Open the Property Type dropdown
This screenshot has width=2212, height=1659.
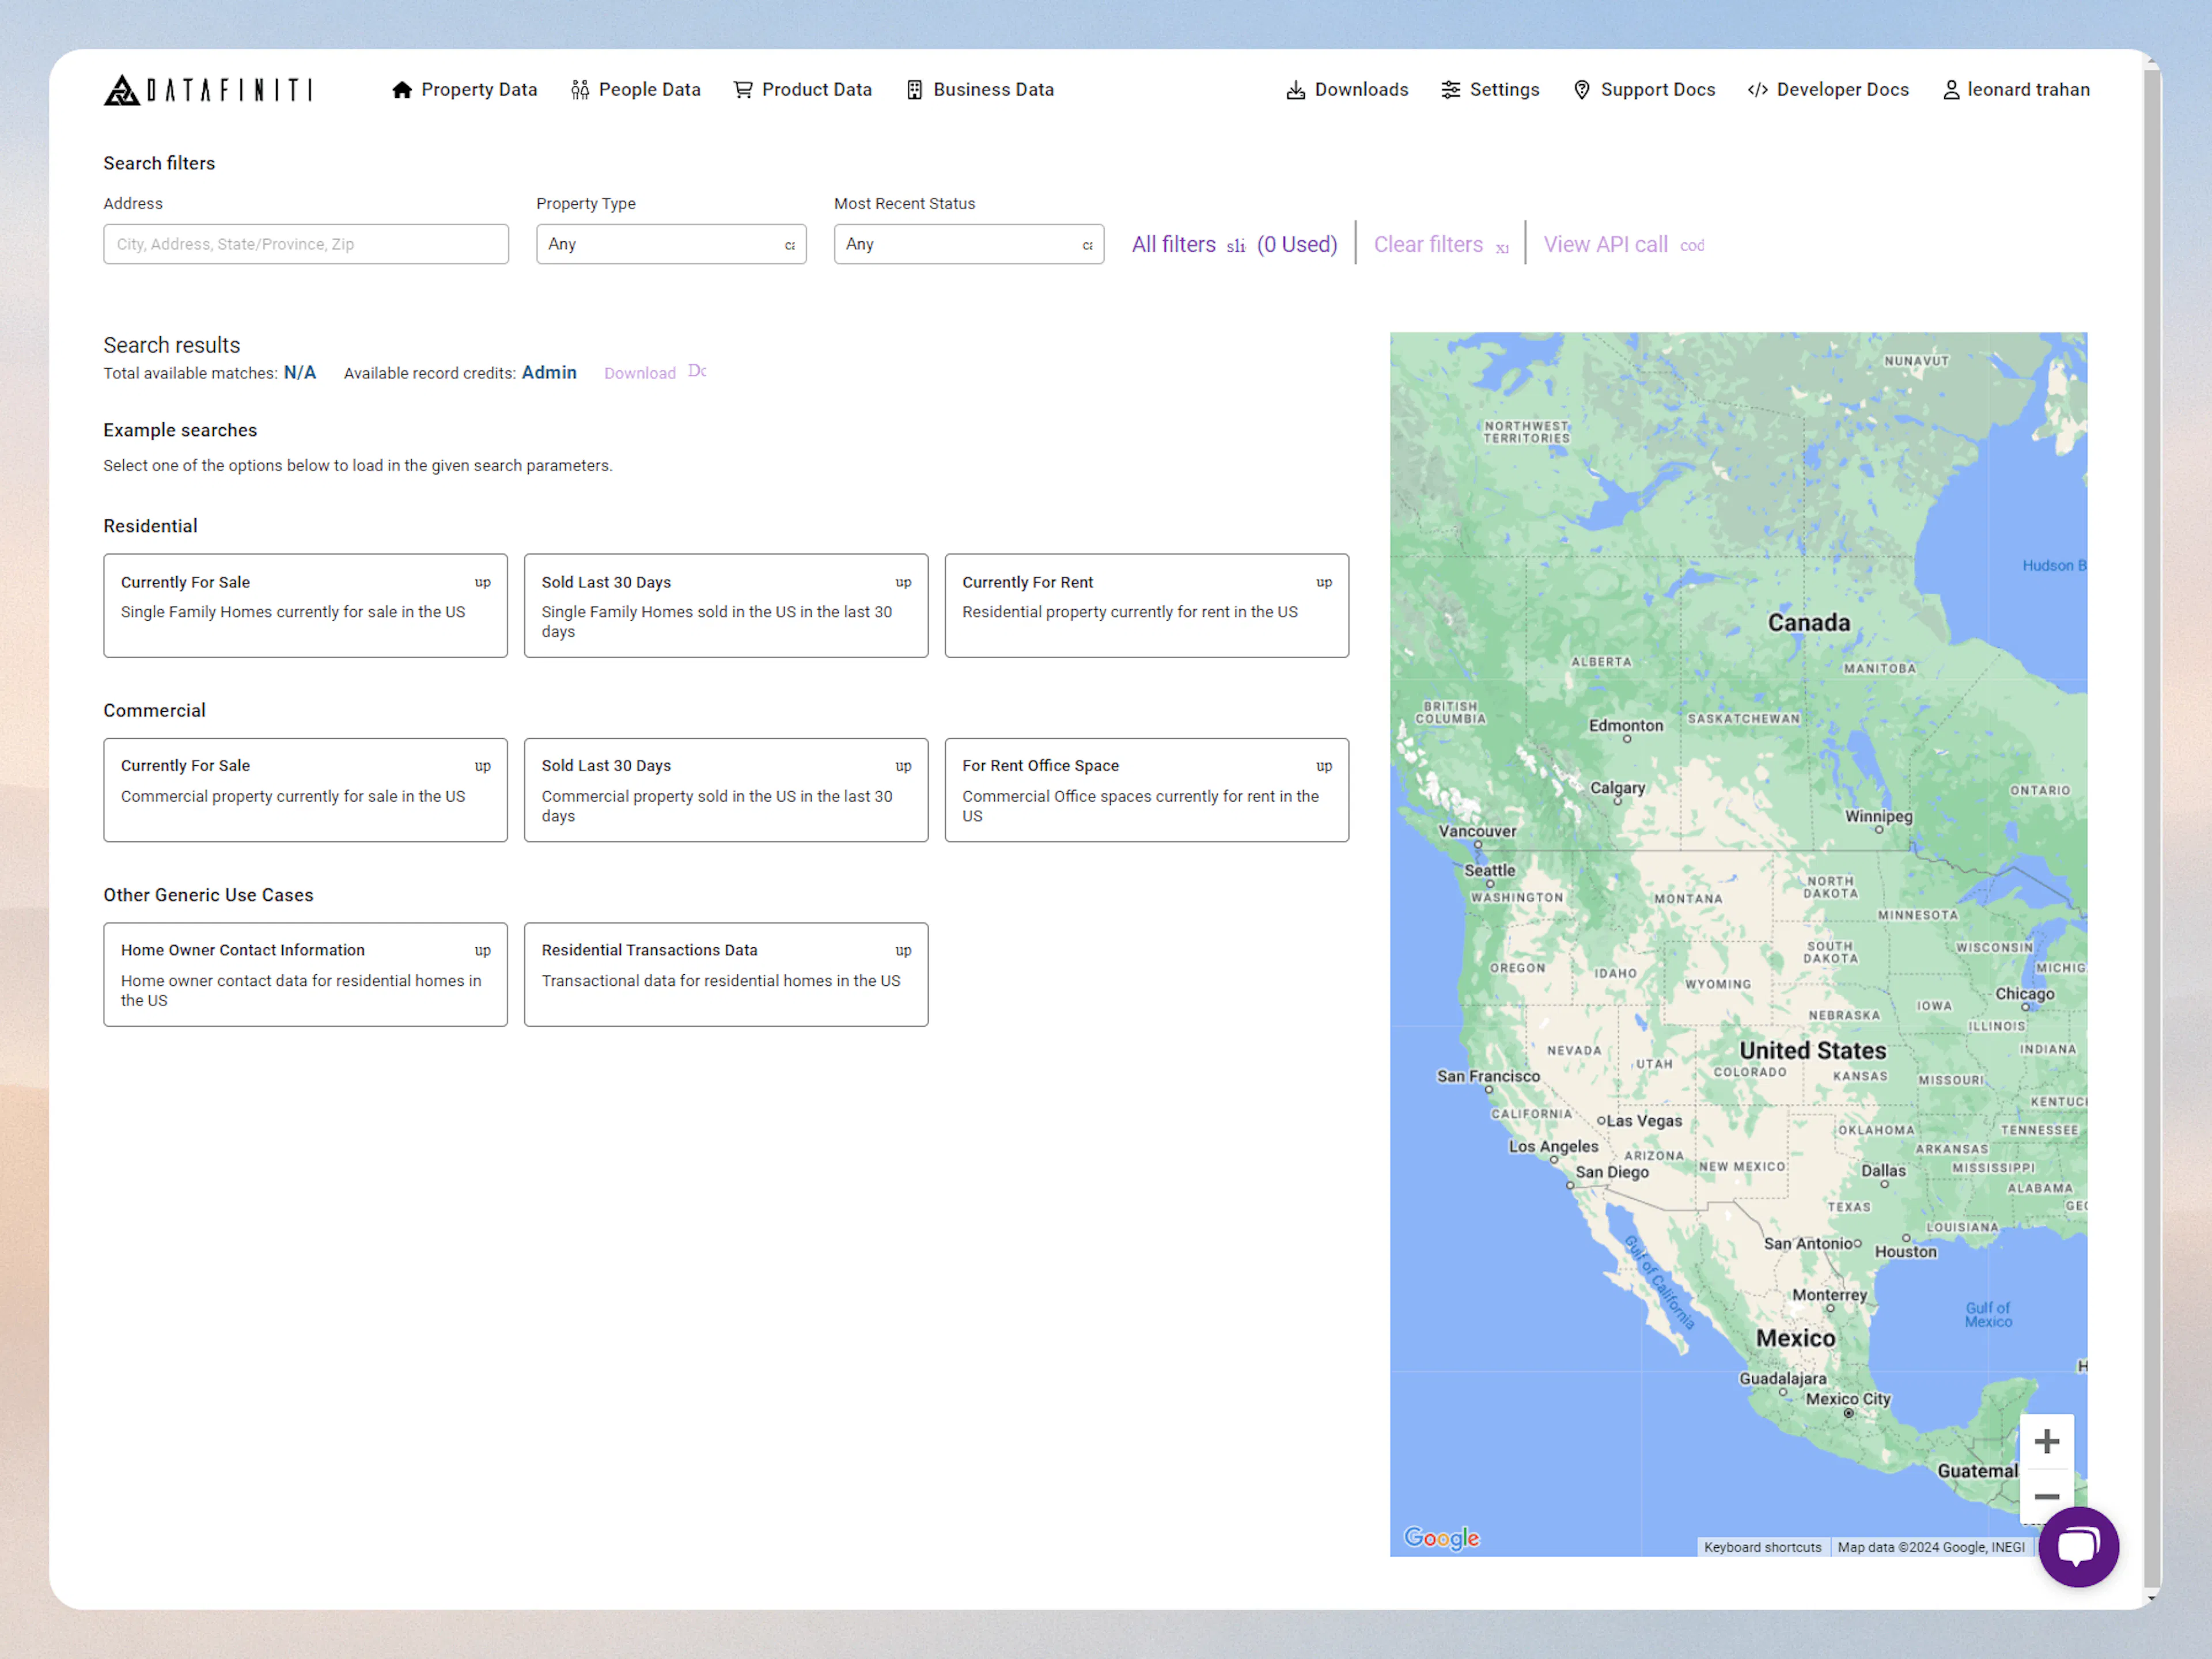coord(671,244)
